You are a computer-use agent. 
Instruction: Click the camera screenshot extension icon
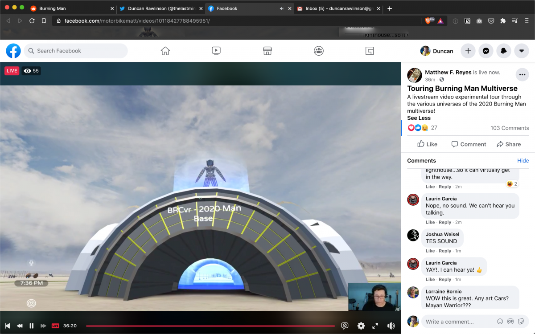click(x=479, y=20)
